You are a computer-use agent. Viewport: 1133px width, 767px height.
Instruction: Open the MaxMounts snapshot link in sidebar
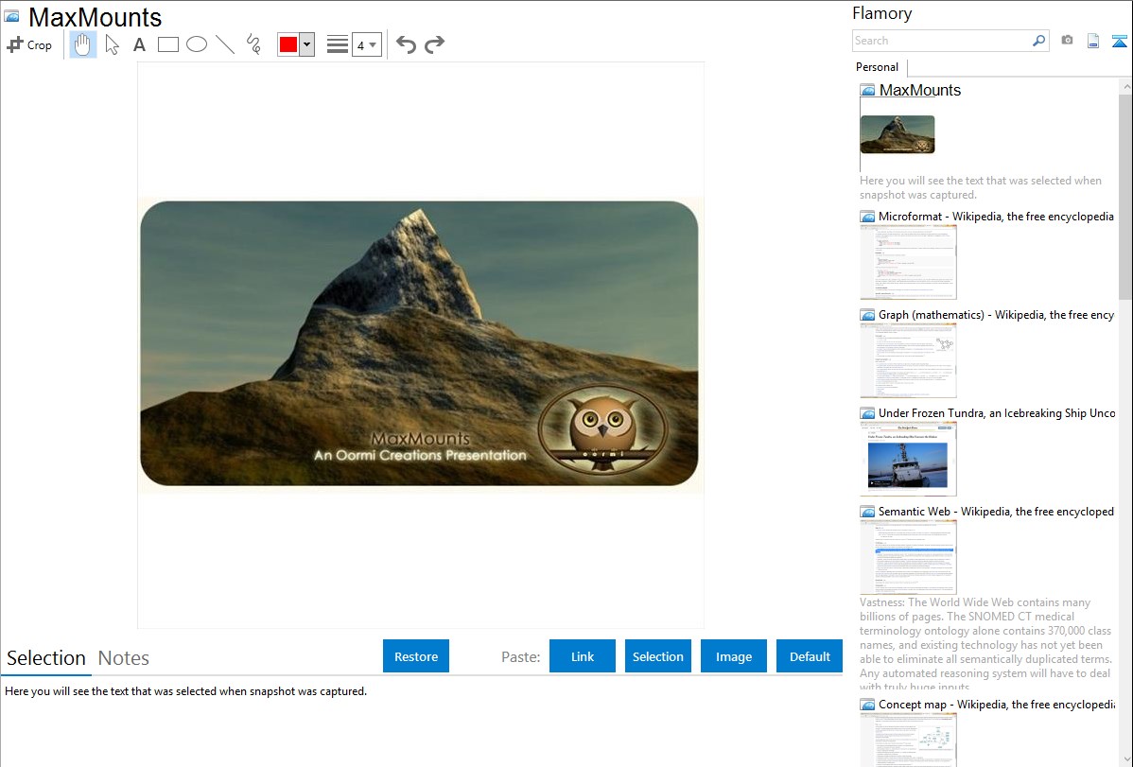pyautogui.click(x=920, y=91)
